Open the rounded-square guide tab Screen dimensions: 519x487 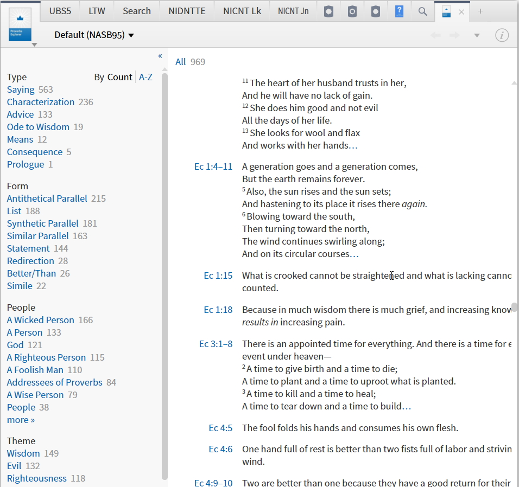click(352, 12)
